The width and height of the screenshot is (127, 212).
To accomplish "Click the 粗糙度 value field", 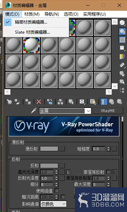I will pyautogui.click(x=99, y=149).
